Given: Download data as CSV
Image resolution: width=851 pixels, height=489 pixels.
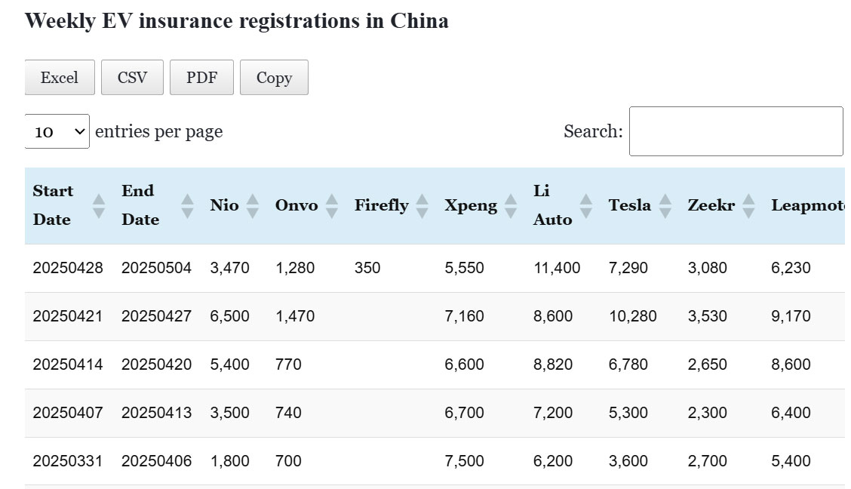Looking at the screenshot, I should tap(132, 78).
